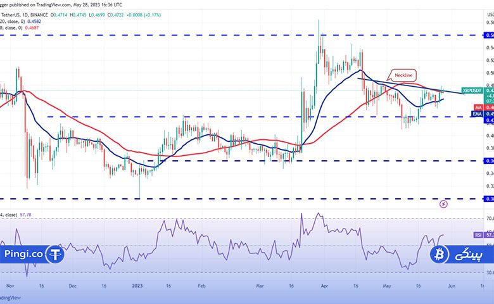Click the change value +0.0008 (+0.17%)
Image resolution: width=494 pixels, height=304 pixels.
click(x=143, y=15)
